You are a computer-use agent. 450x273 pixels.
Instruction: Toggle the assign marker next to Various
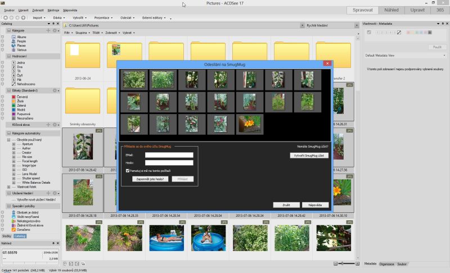[x=3, y=50]
